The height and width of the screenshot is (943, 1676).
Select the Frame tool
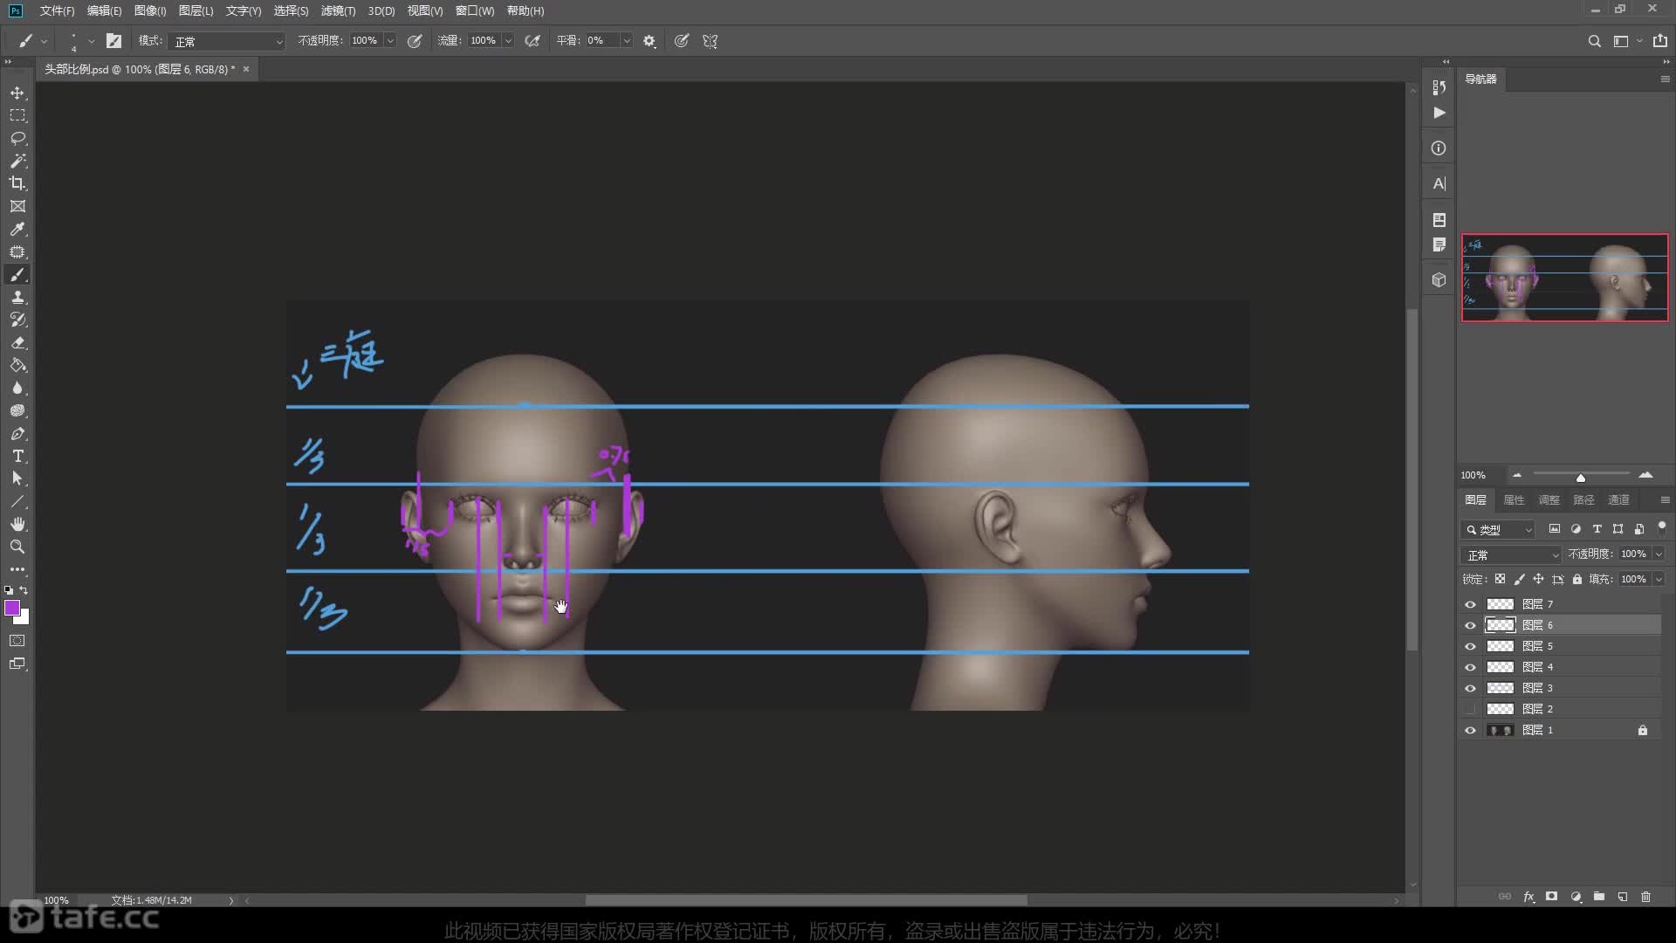point(17,206)
